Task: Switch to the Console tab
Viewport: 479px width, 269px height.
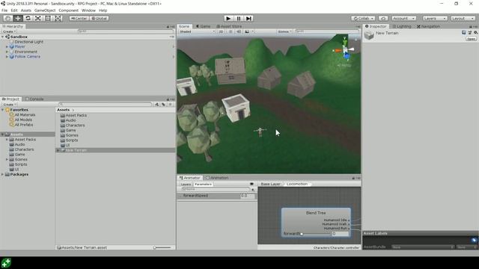Action: point(34,99)
